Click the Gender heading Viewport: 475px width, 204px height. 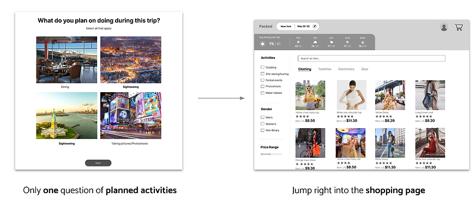pos(267,109)
